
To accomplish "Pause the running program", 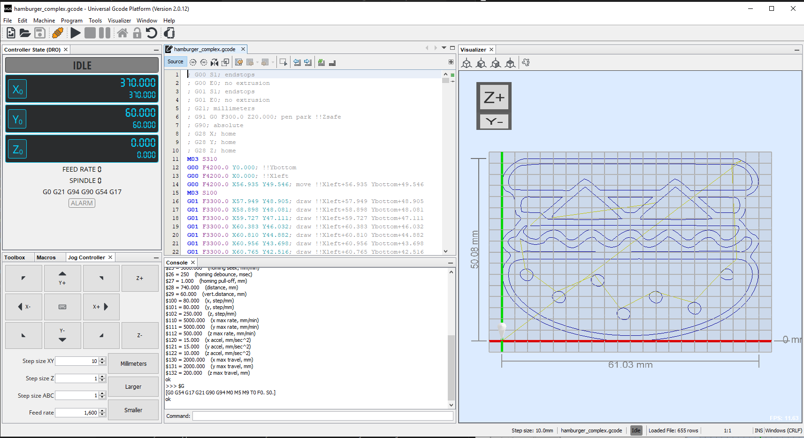I will pos(104,33).
